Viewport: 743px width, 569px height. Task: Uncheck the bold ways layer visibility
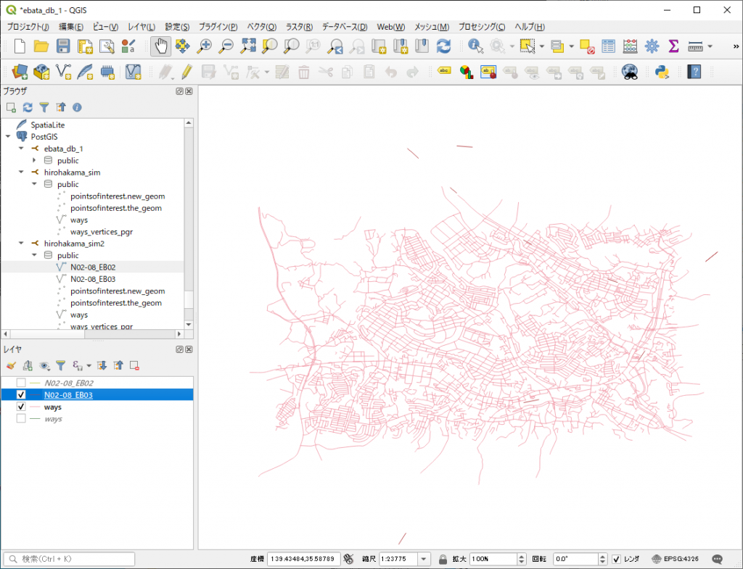tap(21, 407)
